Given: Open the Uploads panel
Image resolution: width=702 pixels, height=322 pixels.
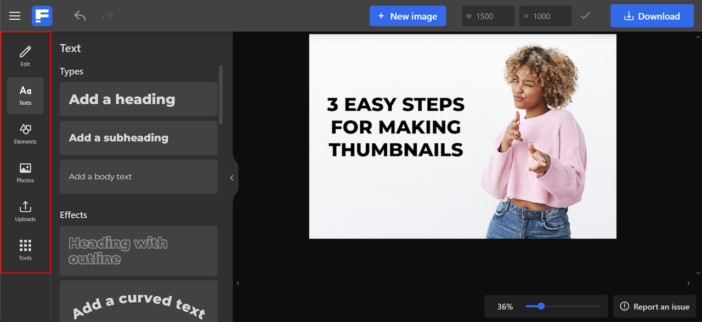Looking at the screenshot, I should [25, 211].
